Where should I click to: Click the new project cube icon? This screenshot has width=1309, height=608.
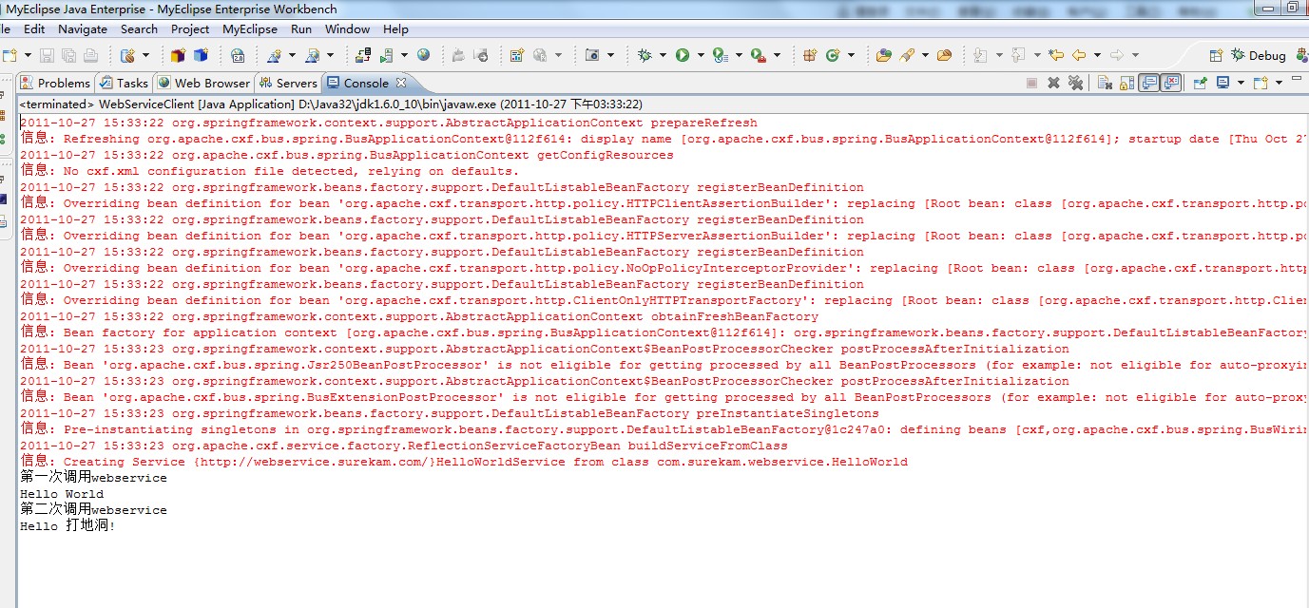click(177, 55)
